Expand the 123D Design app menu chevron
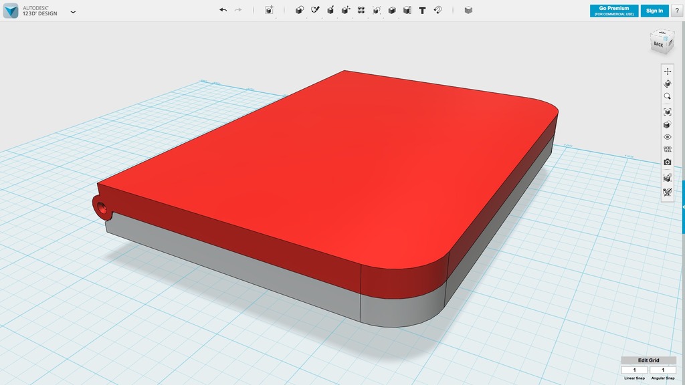 pyautogui.click(x=73, y=11)
